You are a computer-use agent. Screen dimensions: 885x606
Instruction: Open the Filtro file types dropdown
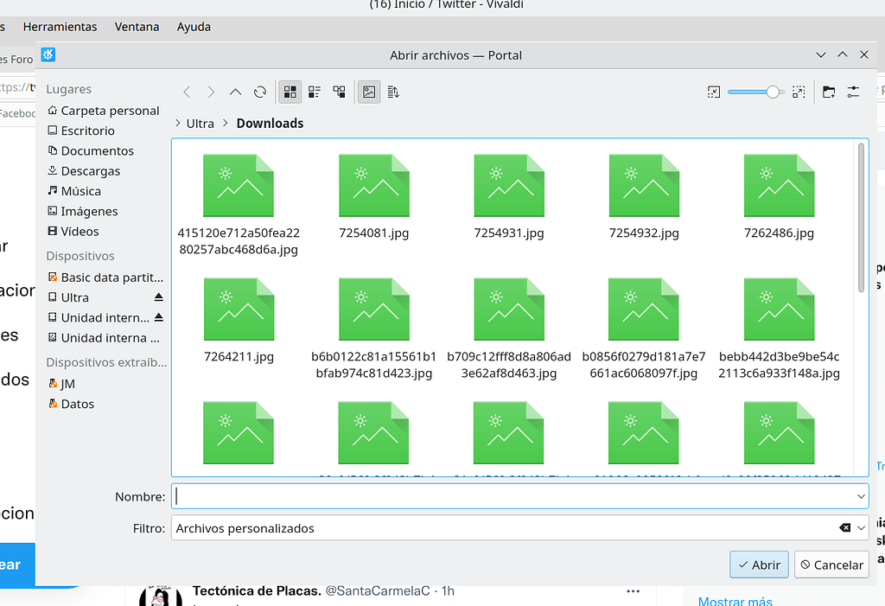tap(861, 527)
